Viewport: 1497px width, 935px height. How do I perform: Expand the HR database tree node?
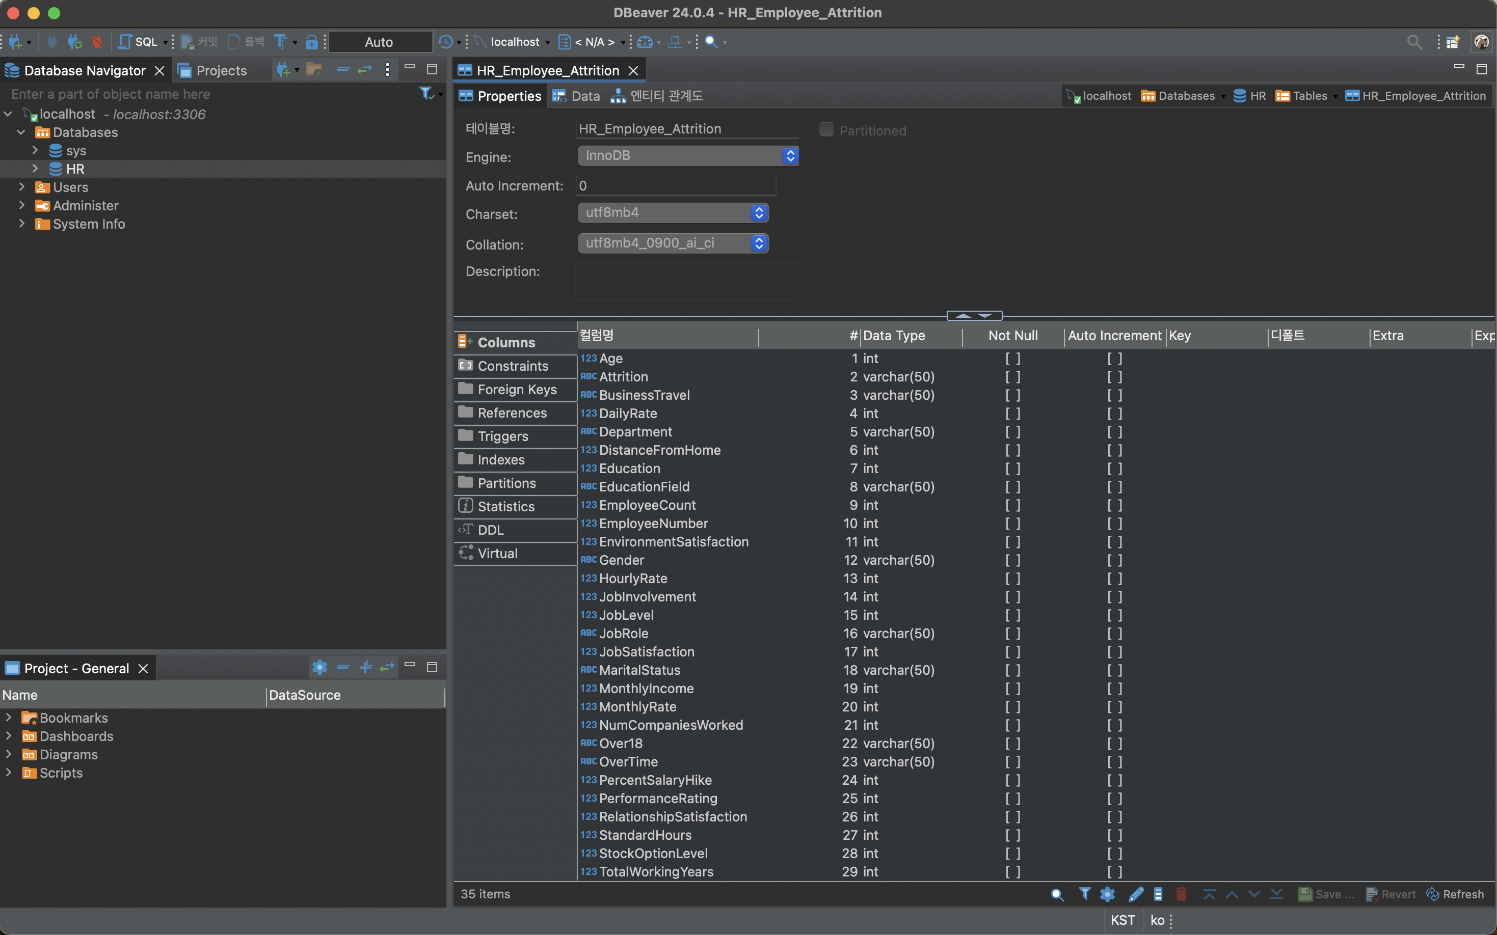click(35, 169)
